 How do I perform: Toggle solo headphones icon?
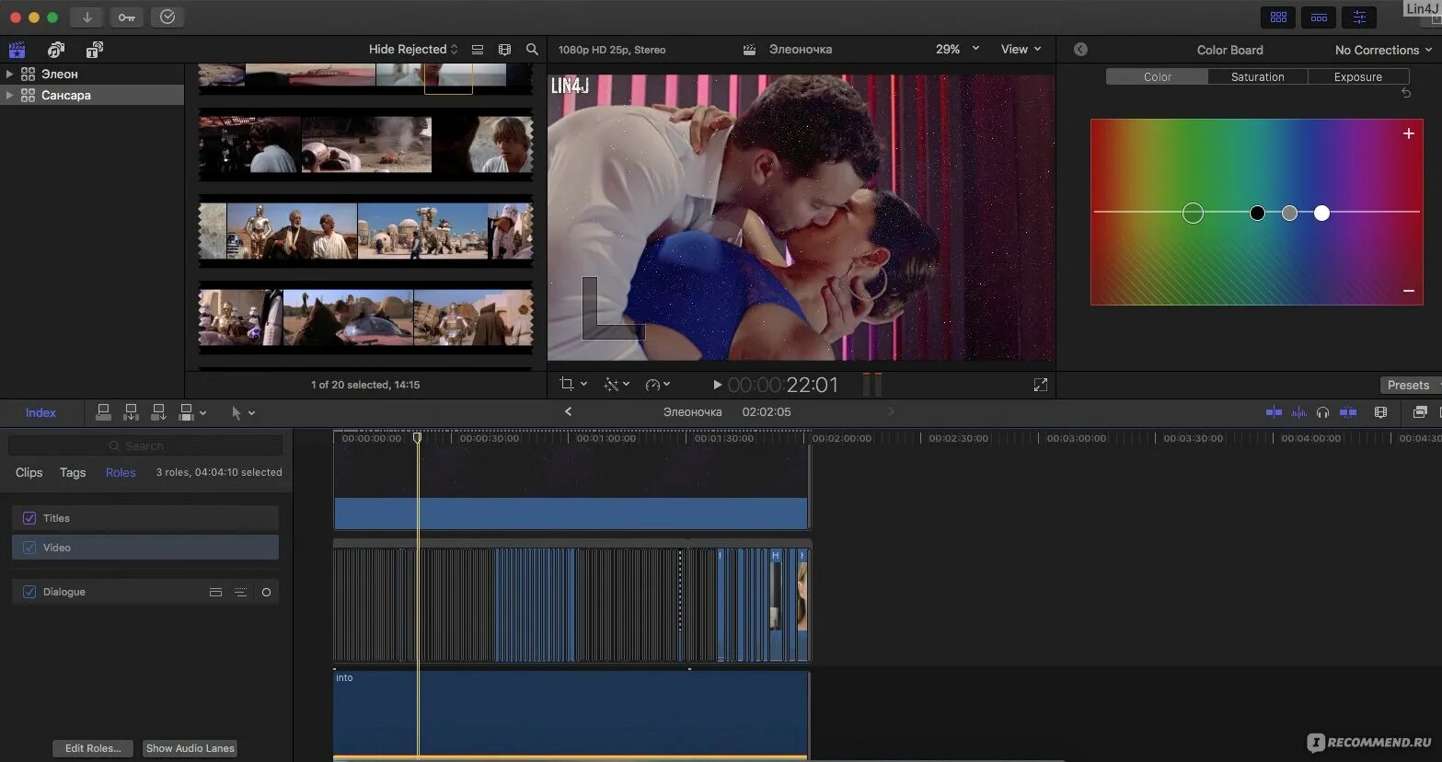coord(1322,412)
